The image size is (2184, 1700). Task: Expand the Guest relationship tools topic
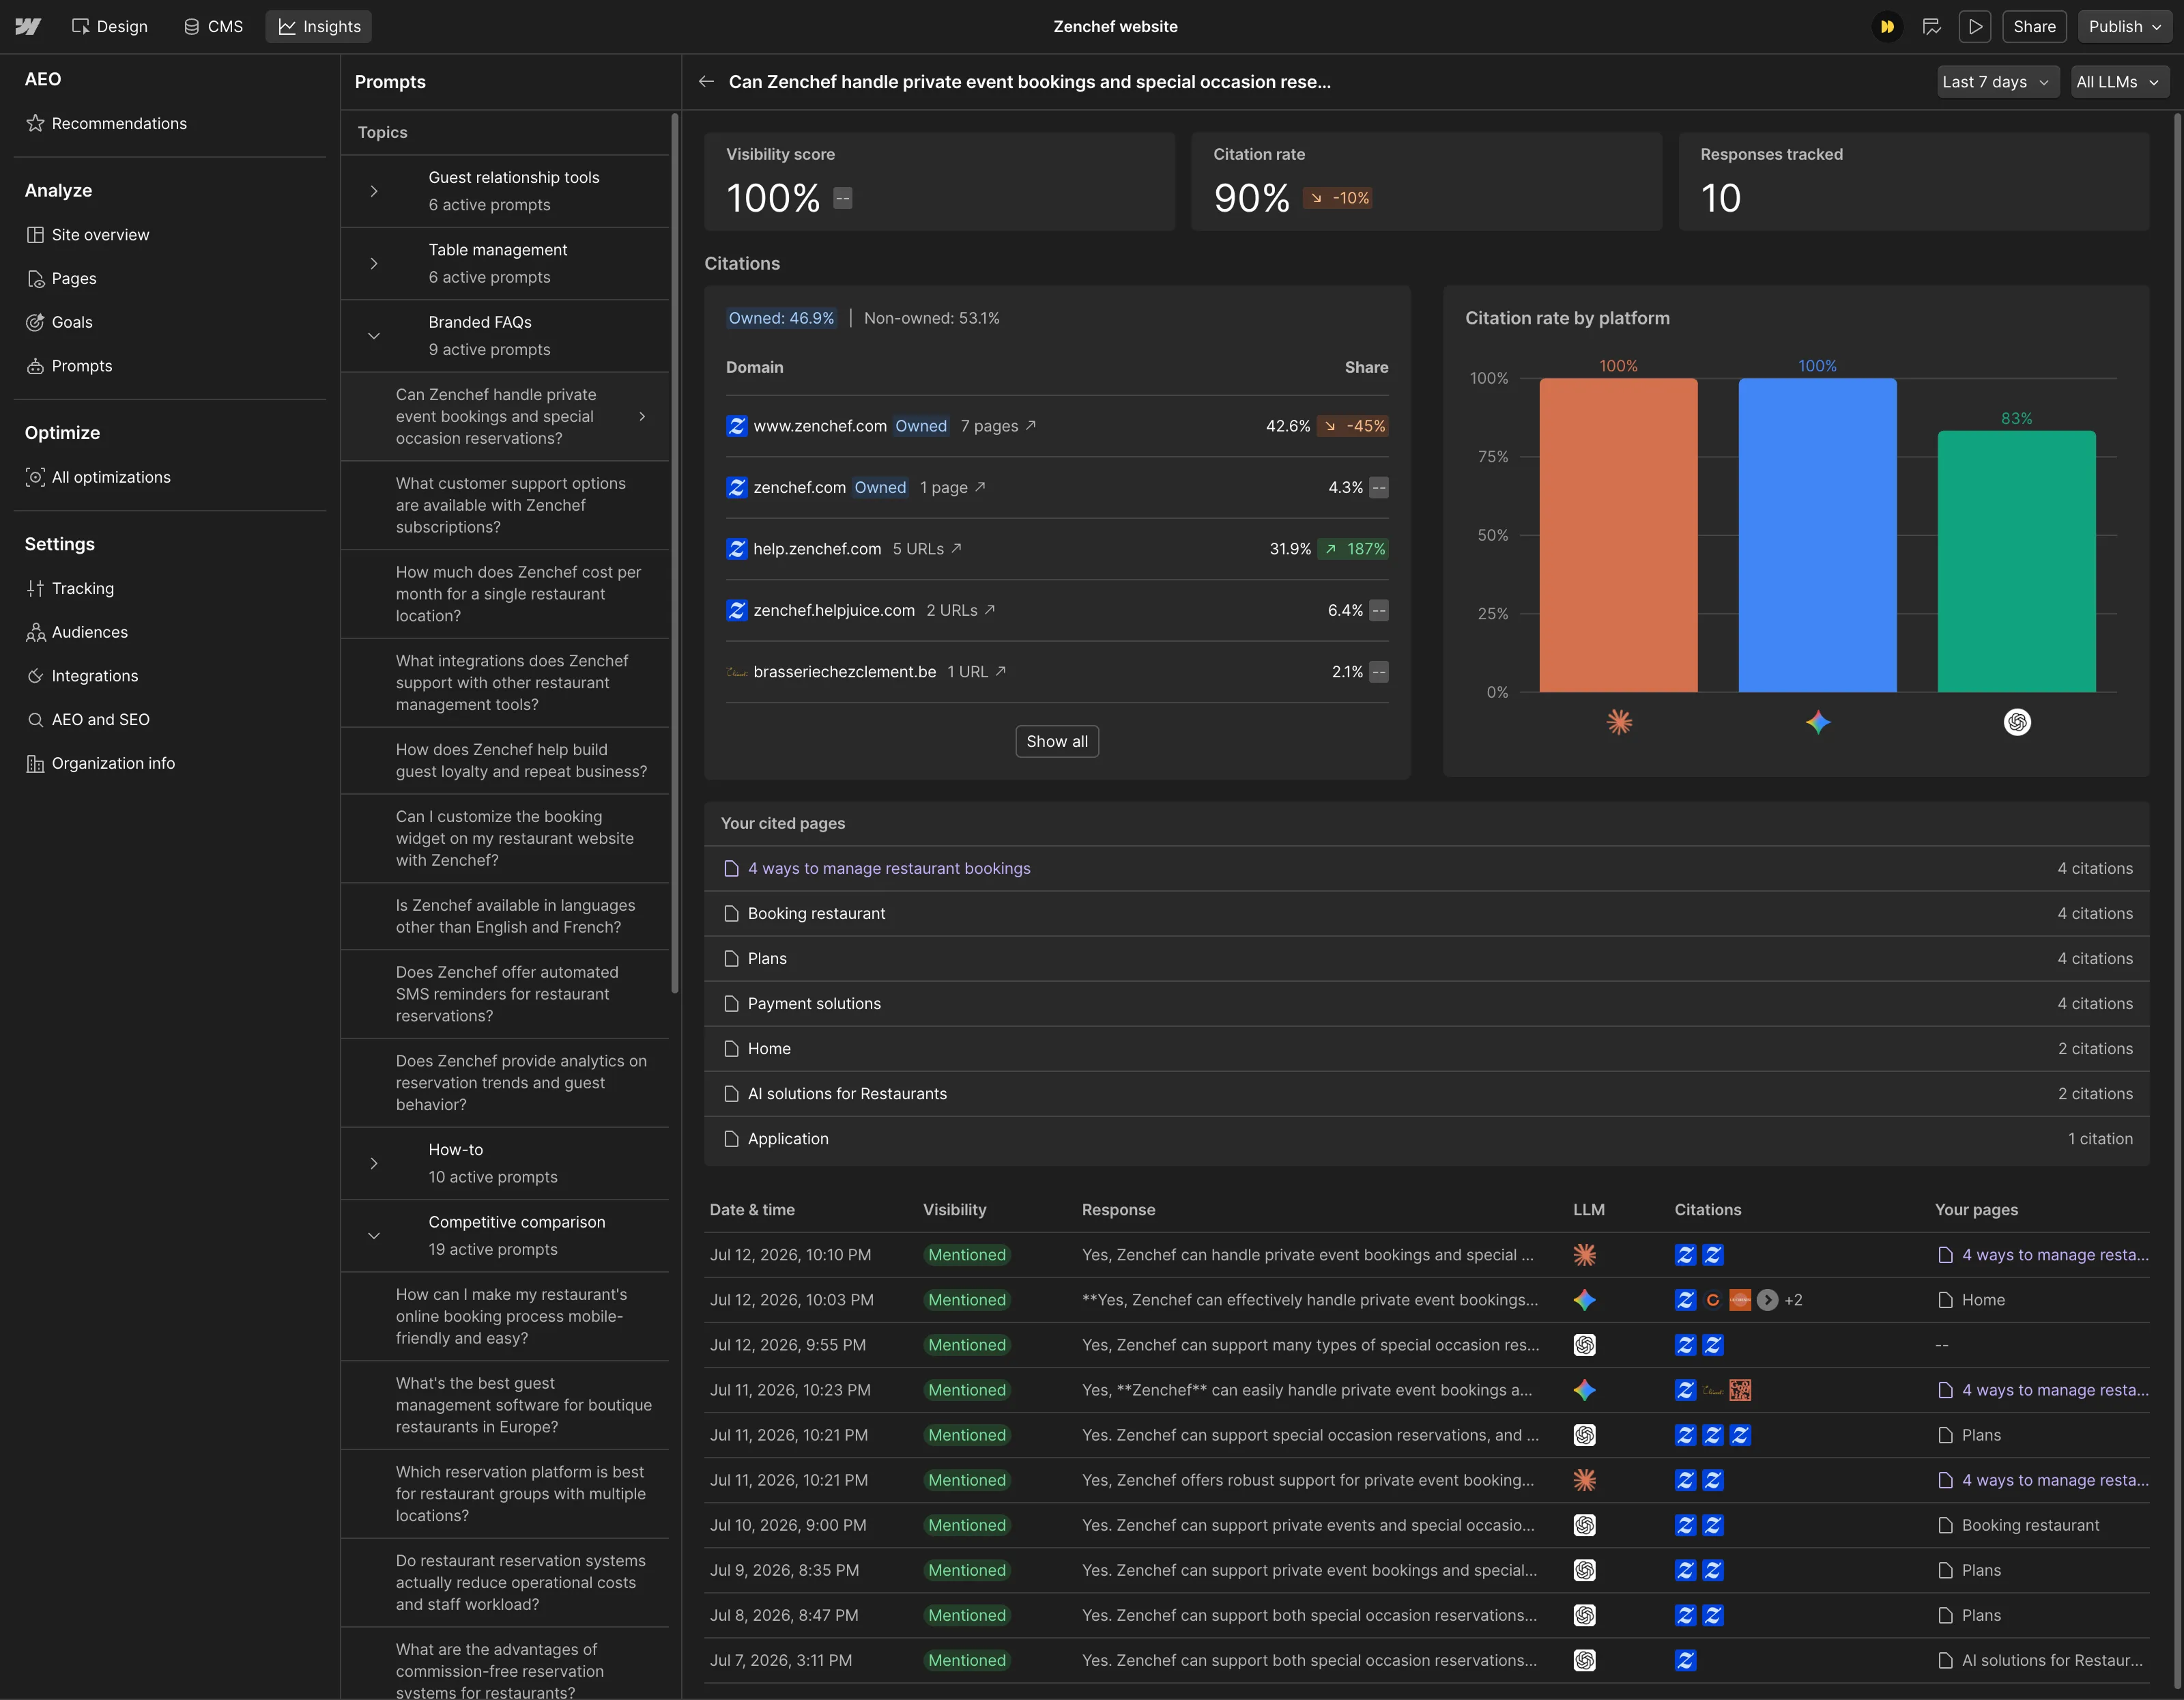(x=374, y=191)
